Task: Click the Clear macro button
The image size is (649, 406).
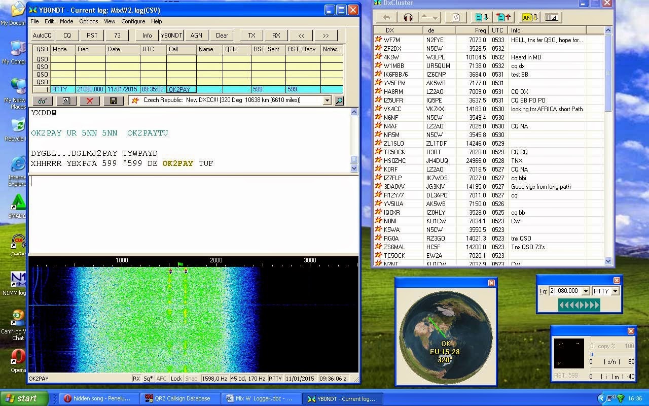Action: tap(222, 36)
